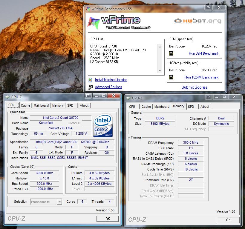The width and height of the screenshot is (245, 229).
Task: Click the Rated FSB 1200.0 MHz value
Action: click(45, 189)
